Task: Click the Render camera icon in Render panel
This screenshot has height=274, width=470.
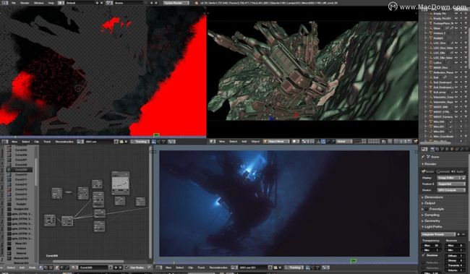Action: click(x=424, y=171)
